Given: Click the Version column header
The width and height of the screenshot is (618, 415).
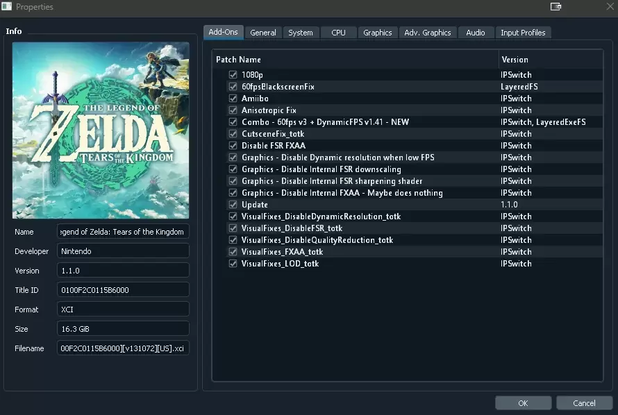Looking at the screenshot, I should tap(550, 60).
